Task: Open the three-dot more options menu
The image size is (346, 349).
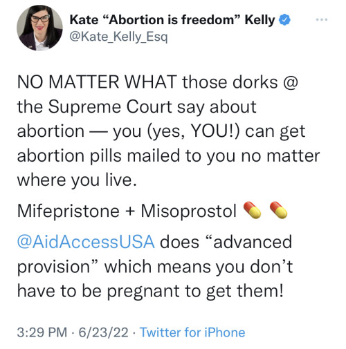Action: pos(322,20)
